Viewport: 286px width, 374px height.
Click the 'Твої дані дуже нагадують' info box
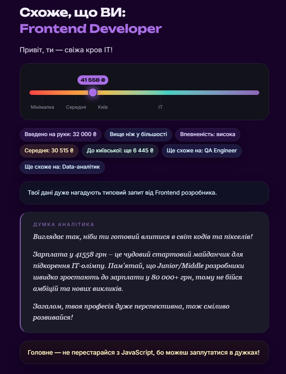144,193
